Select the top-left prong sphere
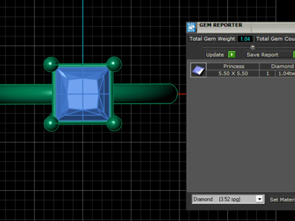 pyautogui.click(x=51, y=64)
